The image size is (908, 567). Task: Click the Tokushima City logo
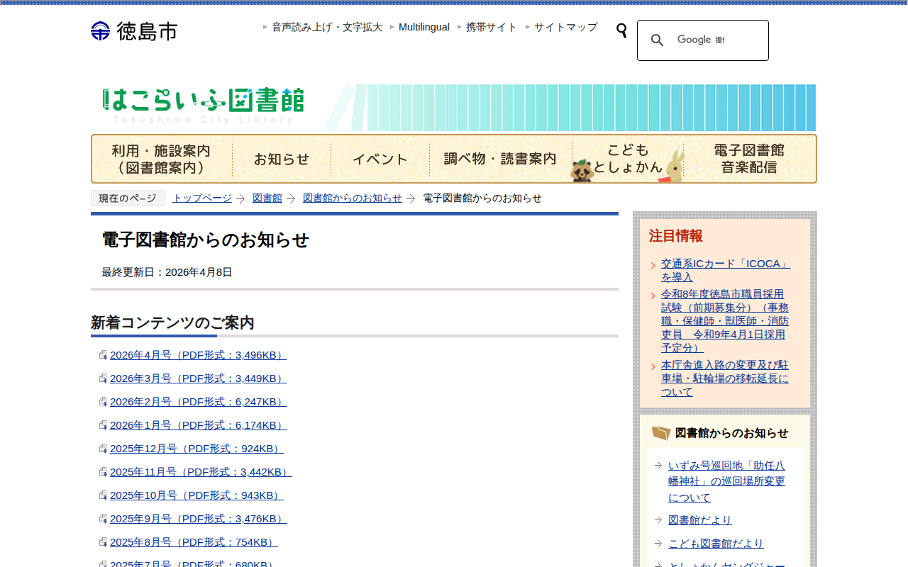(134, 31)
